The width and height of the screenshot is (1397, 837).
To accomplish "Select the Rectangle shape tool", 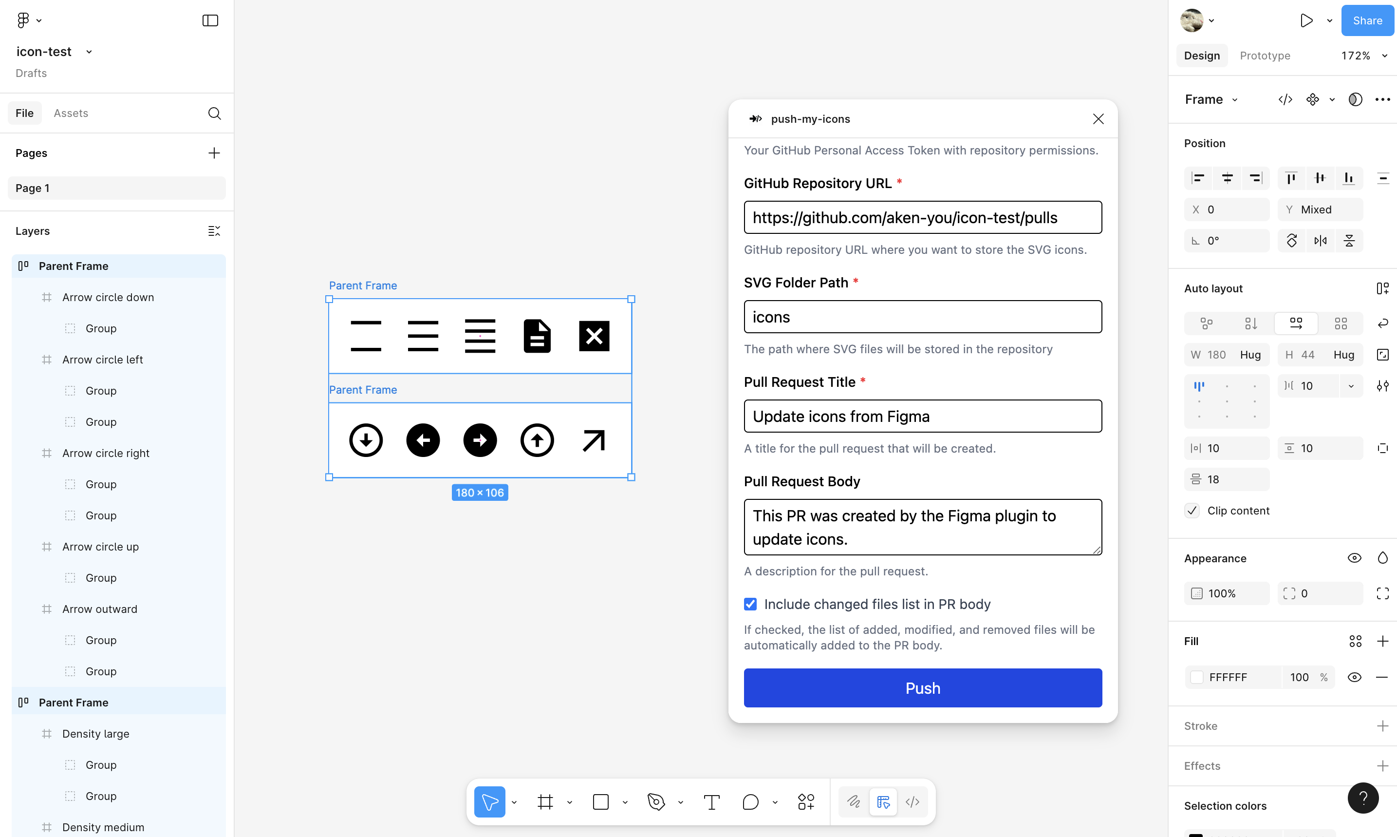I will [601, 801].
